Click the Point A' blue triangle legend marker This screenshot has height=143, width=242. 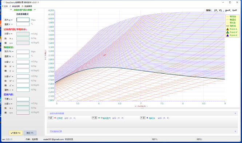227,35
